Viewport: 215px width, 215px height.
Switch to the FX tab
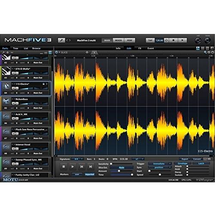coord(140,48)
